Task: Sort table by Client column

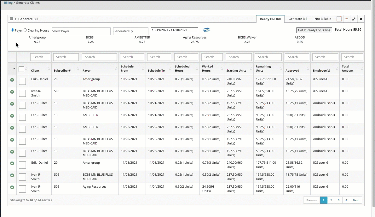Action: (x=40, y=69)
